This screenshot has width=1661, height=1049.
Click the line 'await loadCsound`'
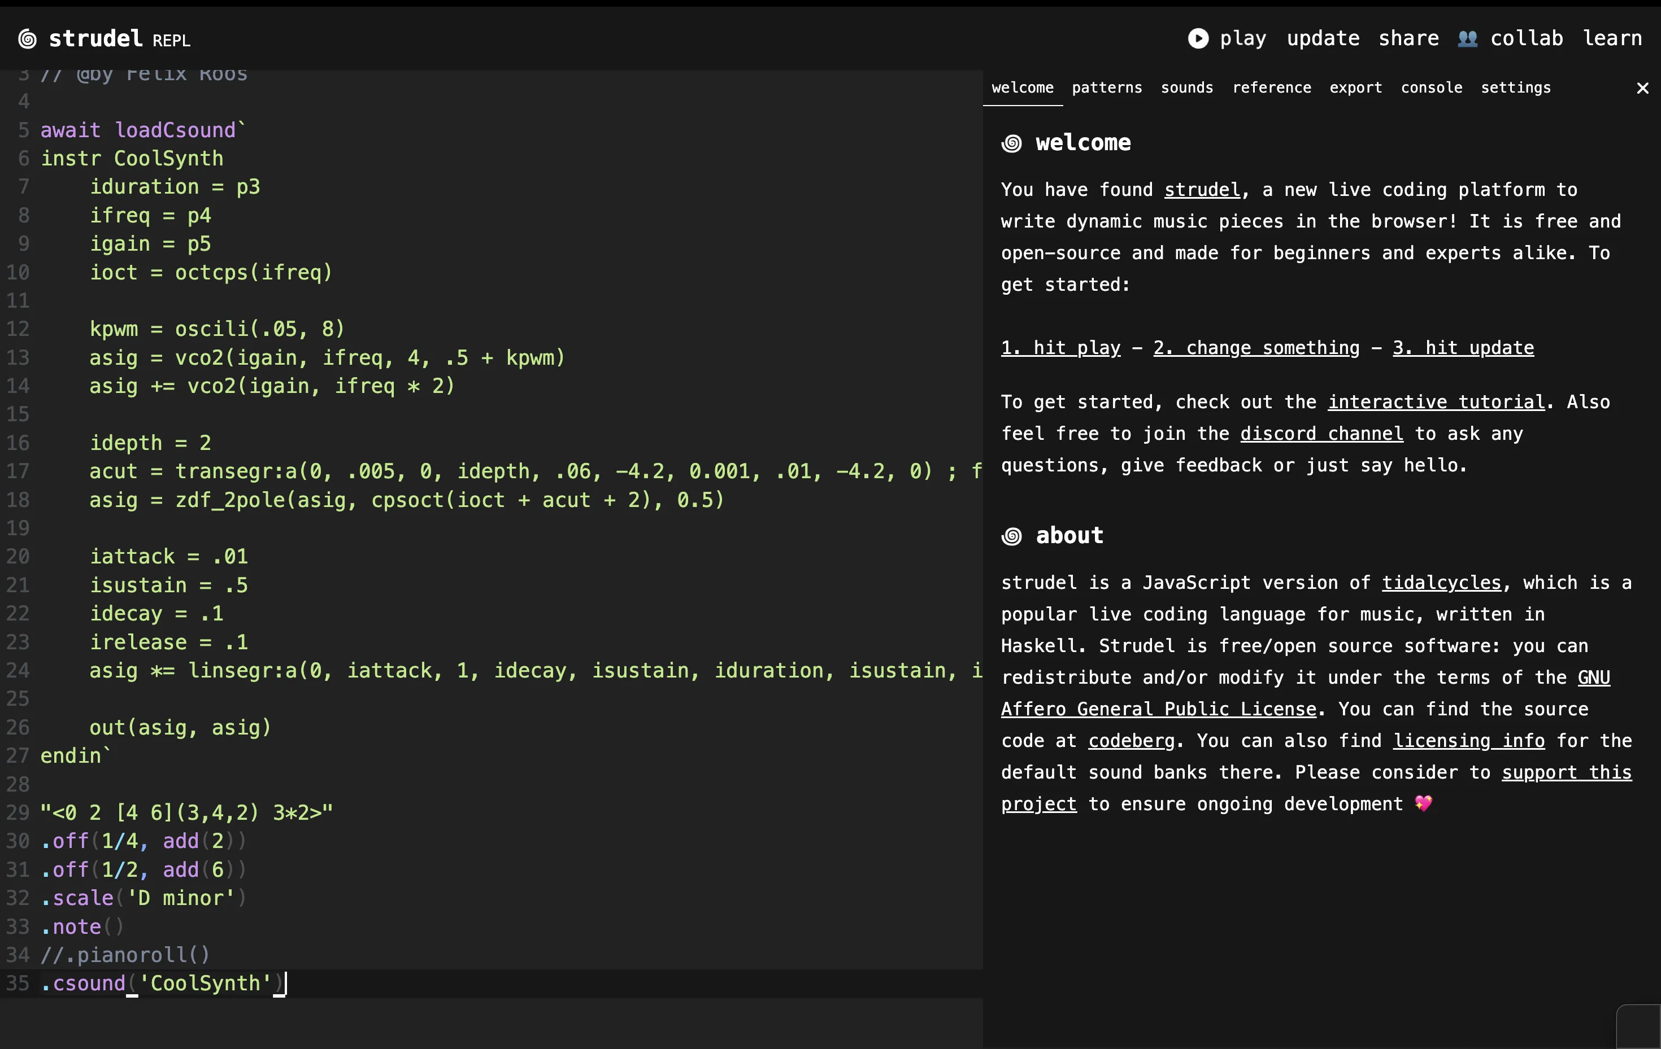[143, 130]
